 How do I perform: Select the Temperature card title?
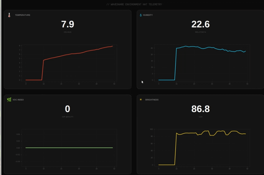tap(22, 15)
